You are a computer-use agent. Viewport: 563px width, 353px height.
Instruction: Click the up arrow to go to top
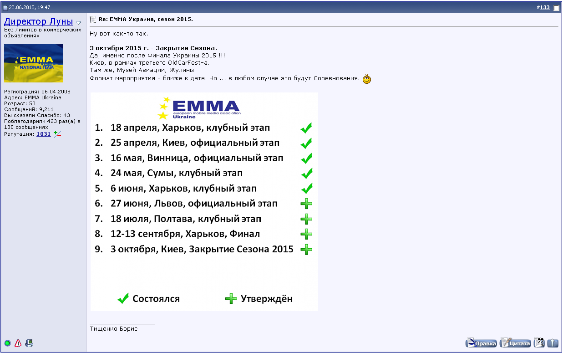click(x=553, y=343)
